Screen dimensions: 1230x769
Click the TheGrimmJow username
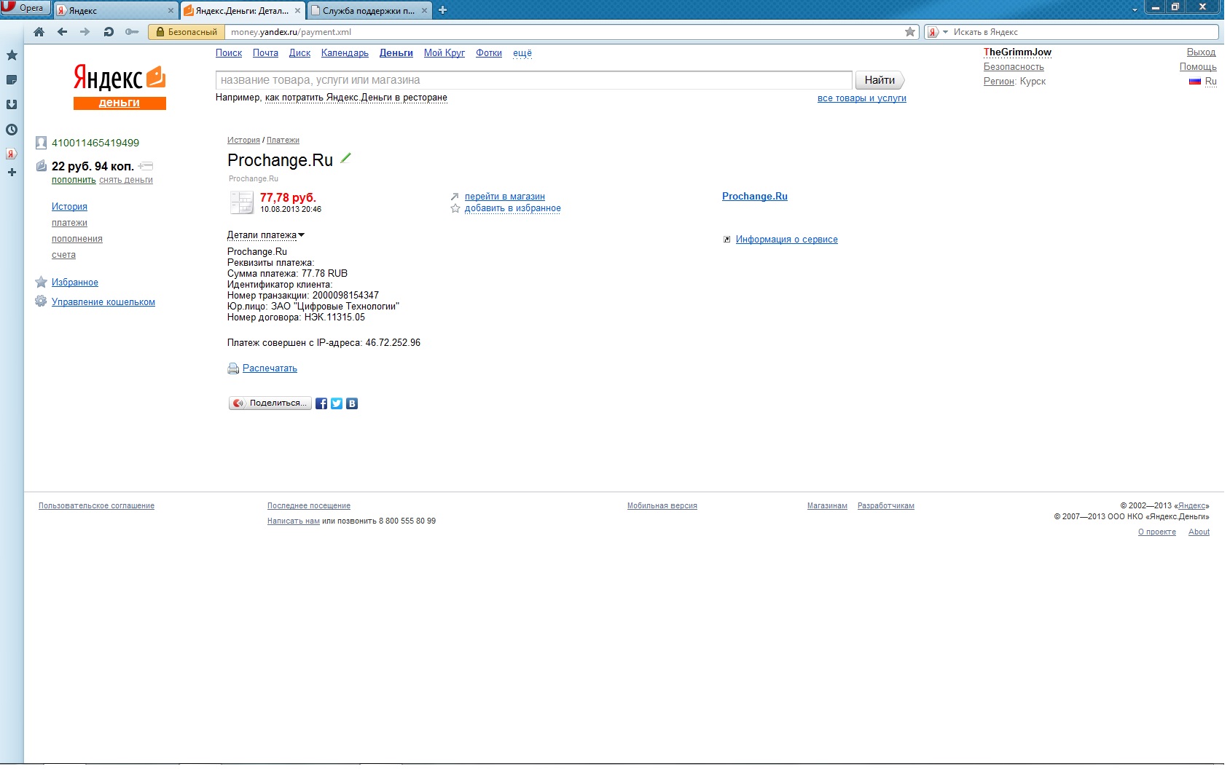point(1017,52)
